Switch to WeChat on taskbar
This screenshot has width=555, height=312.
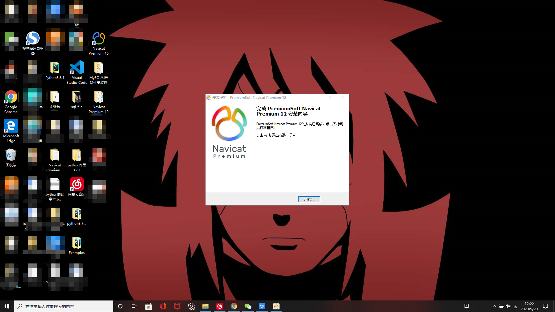[248, 306]
